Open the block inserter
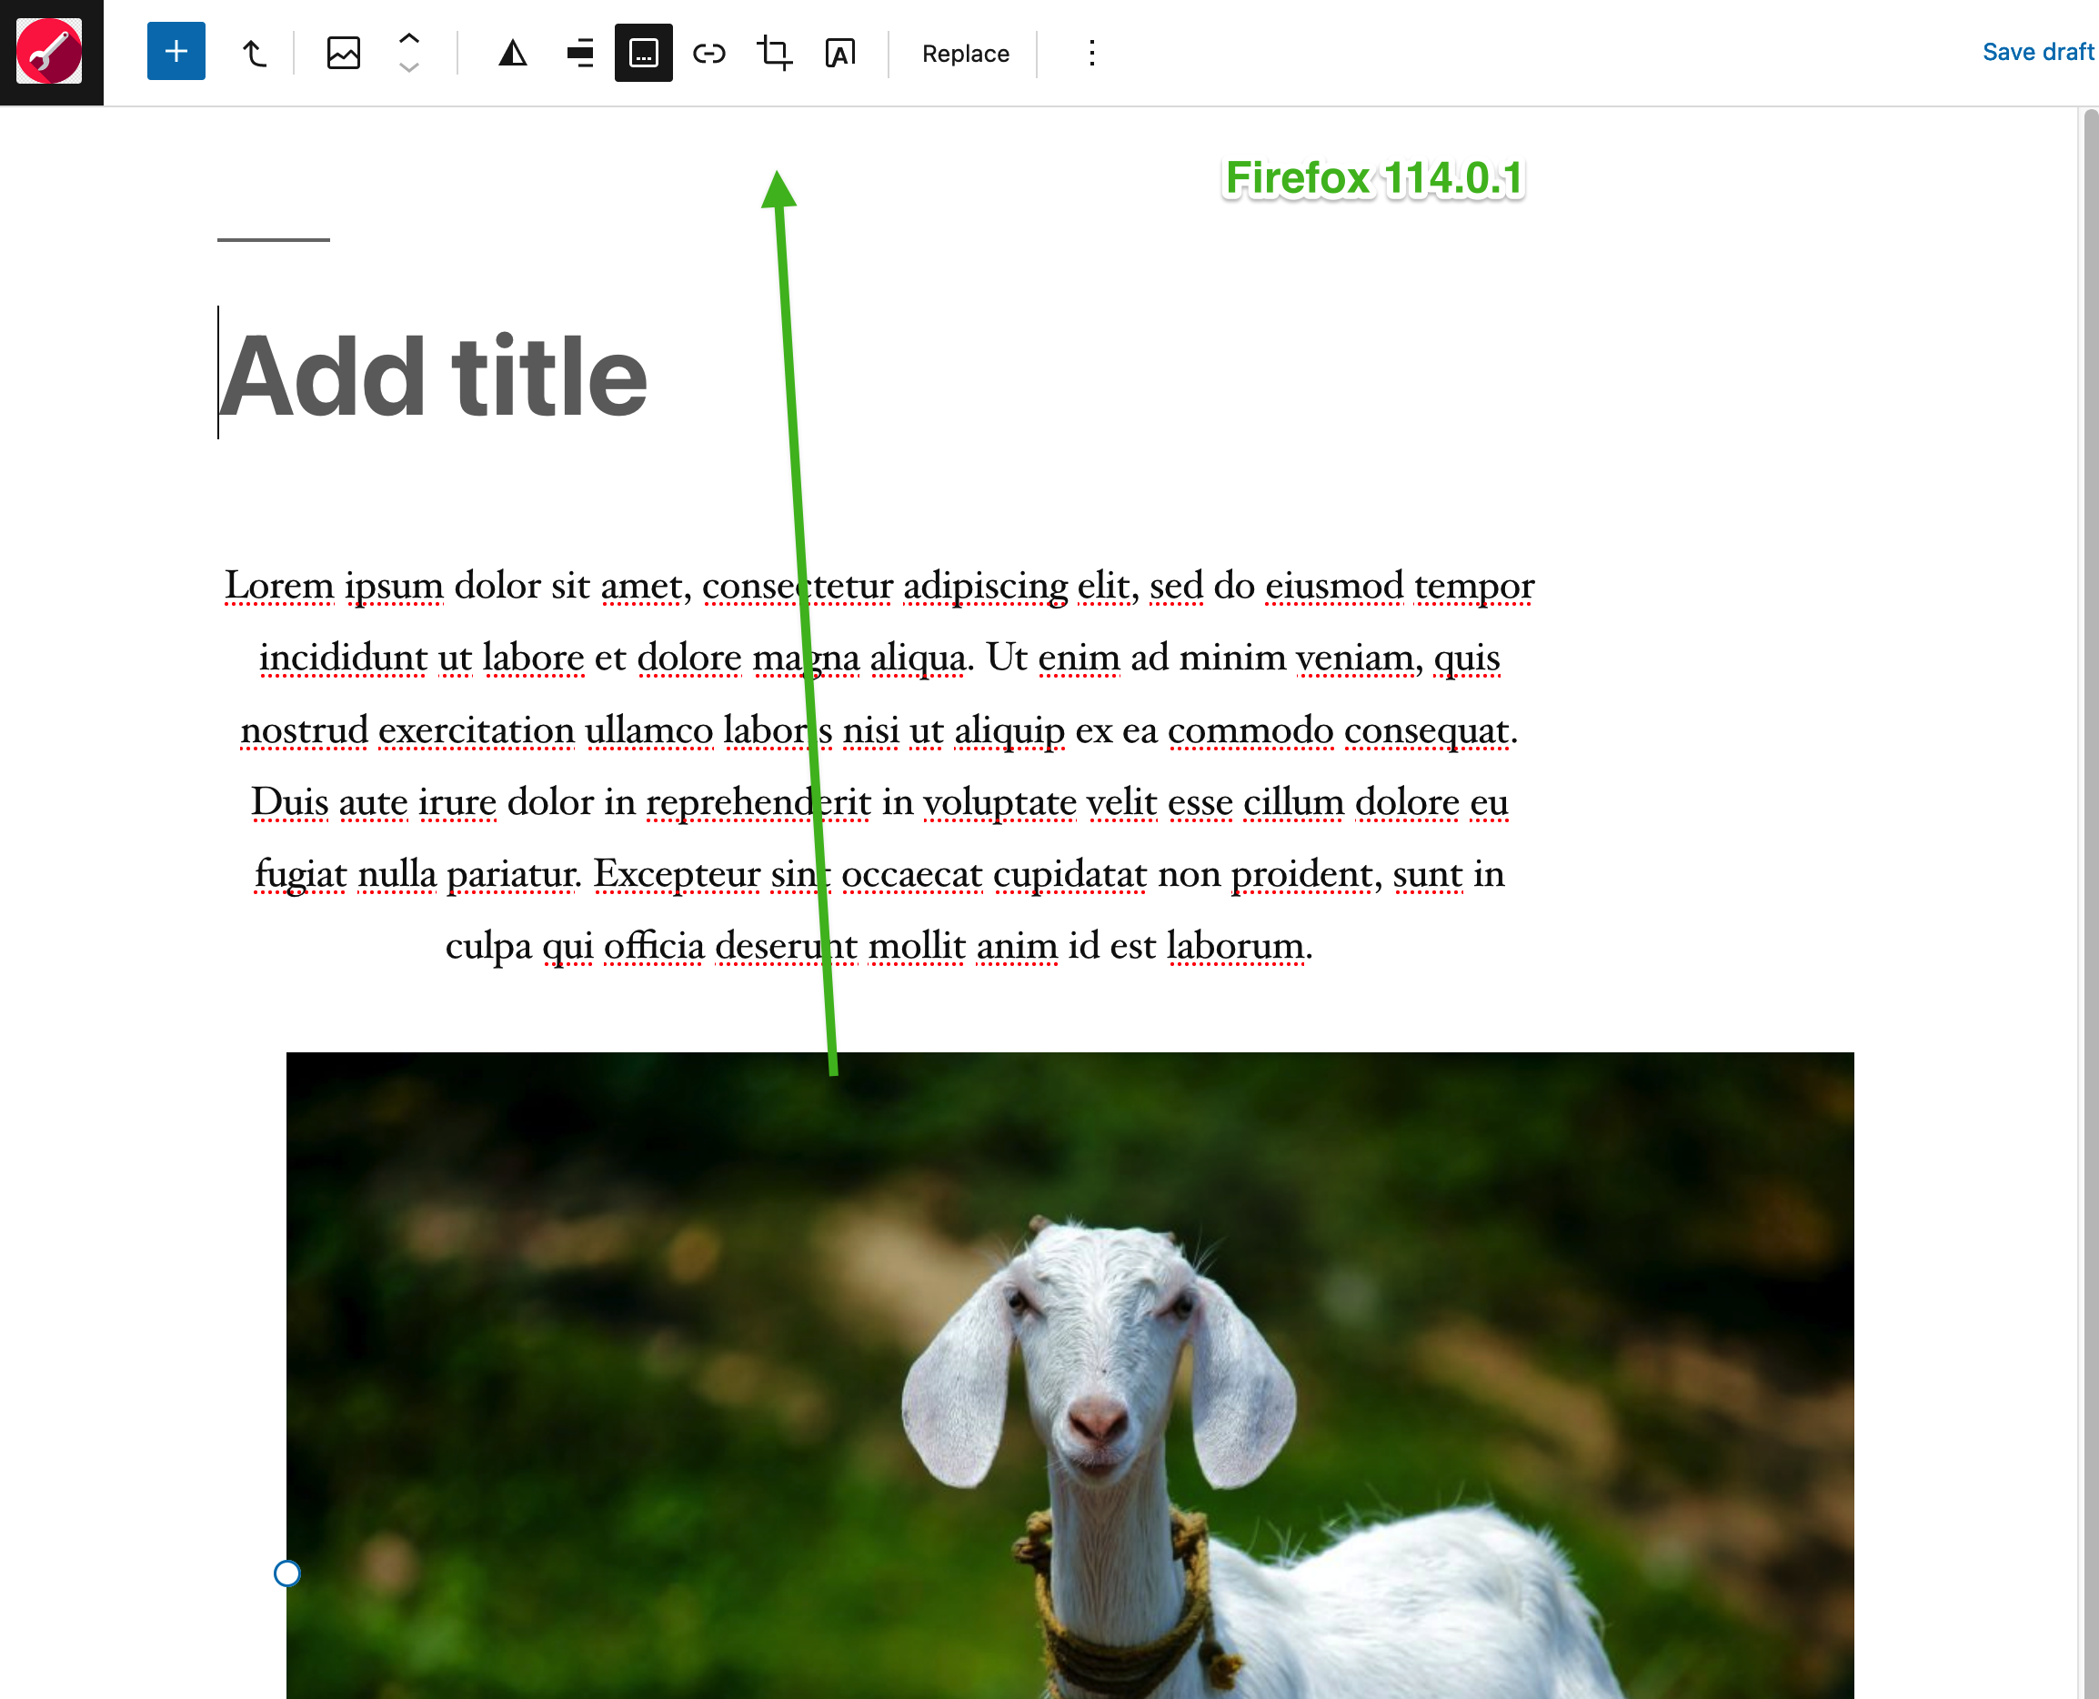The width and height of the screenshot is (2099, 1699). pyautogui.click(x=176, y=51)
